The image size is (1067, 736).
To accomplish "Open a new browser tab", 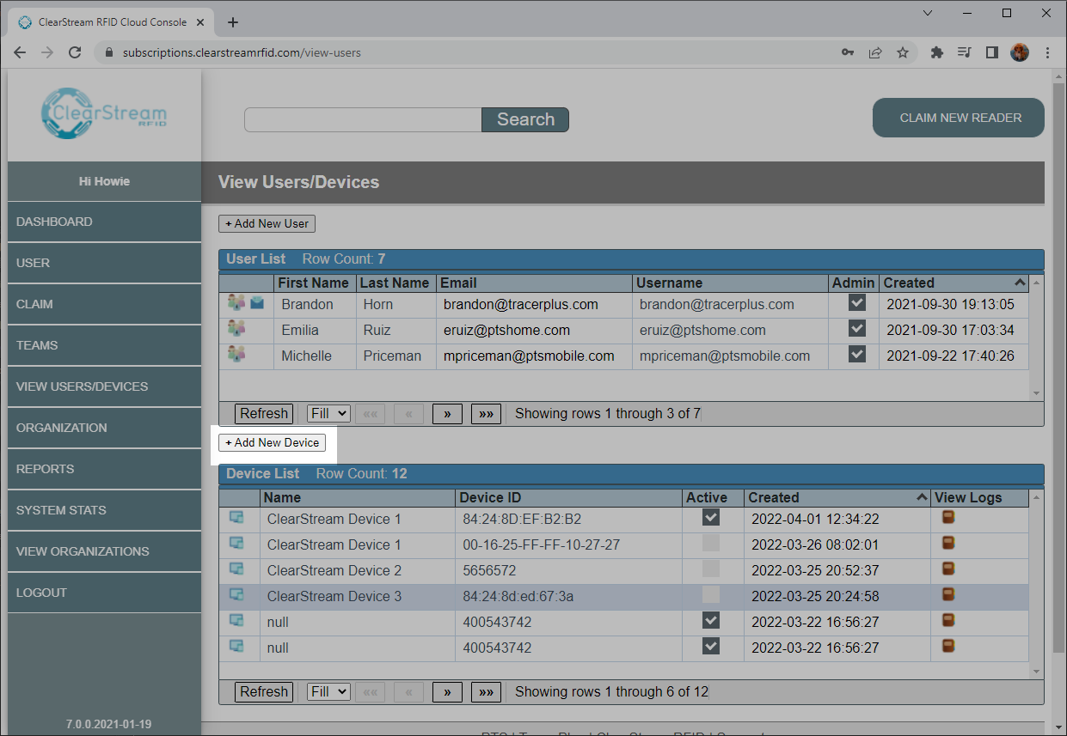I will [233, 22].
